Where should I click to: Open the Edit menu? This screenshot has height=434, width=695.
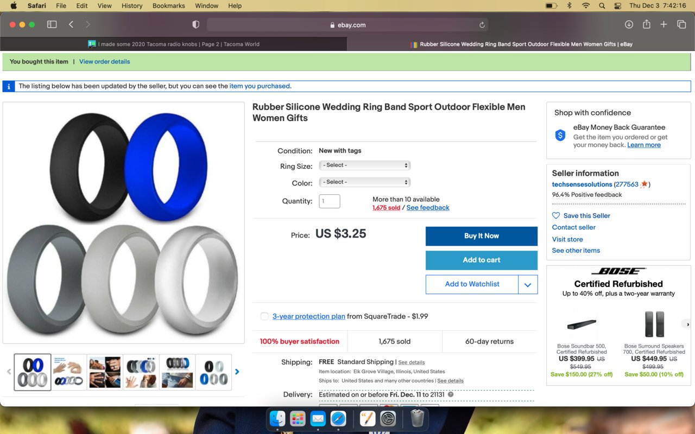(82, 5)
